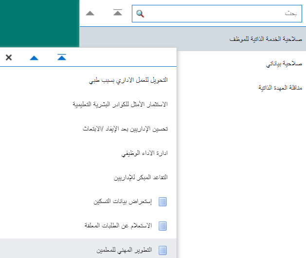This screenshot has width=306, height=258.
Task: Click blue up-one-level arrow in submenu
Action: [34, 58]
